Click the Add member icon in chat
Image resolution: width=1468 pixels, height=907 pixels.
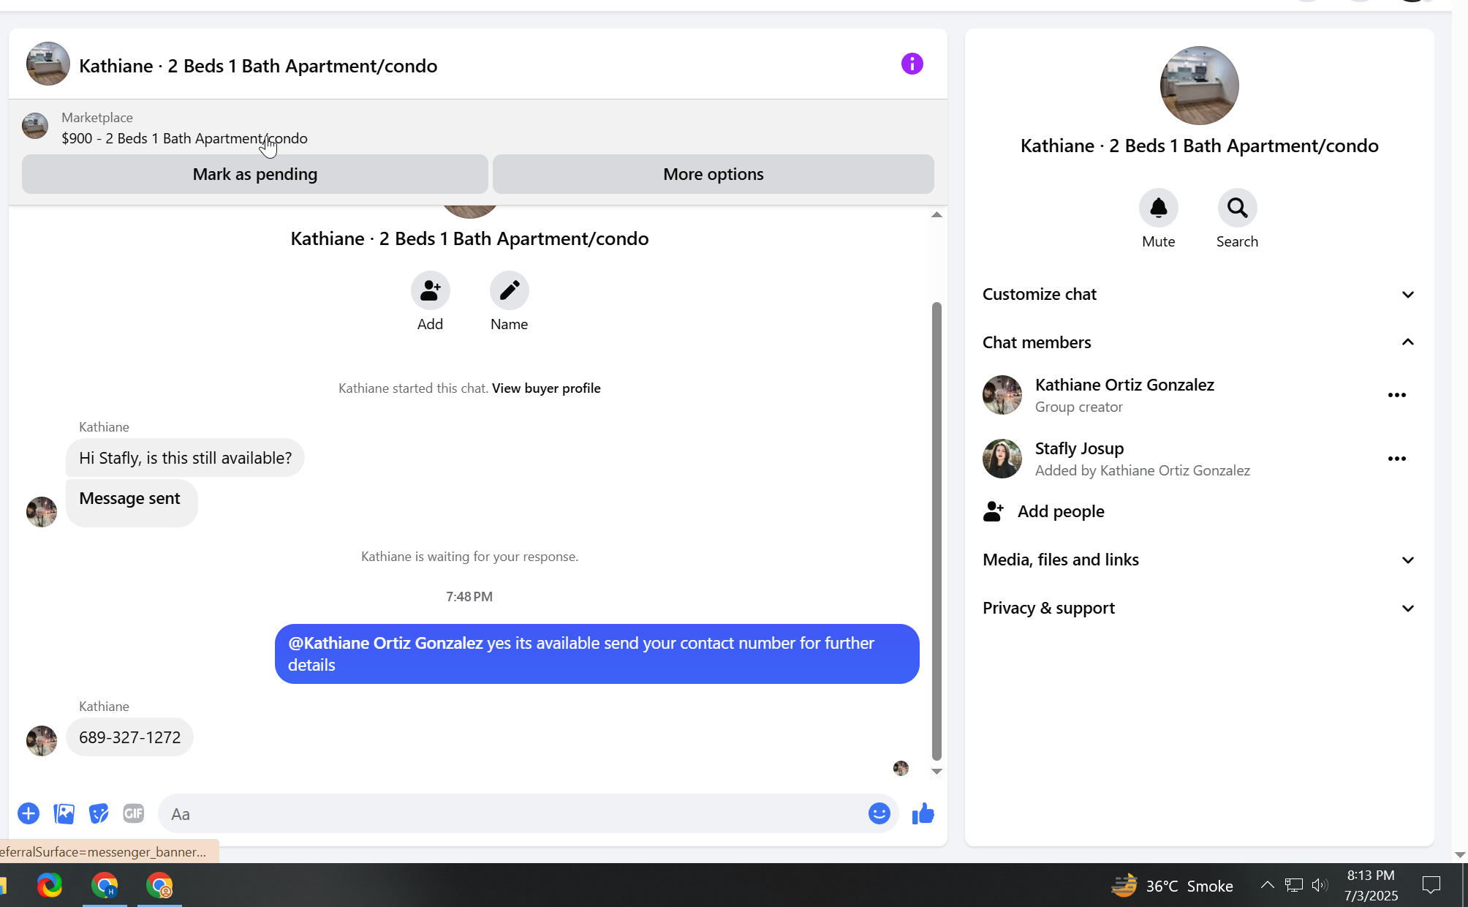click(x=430, y=291)
